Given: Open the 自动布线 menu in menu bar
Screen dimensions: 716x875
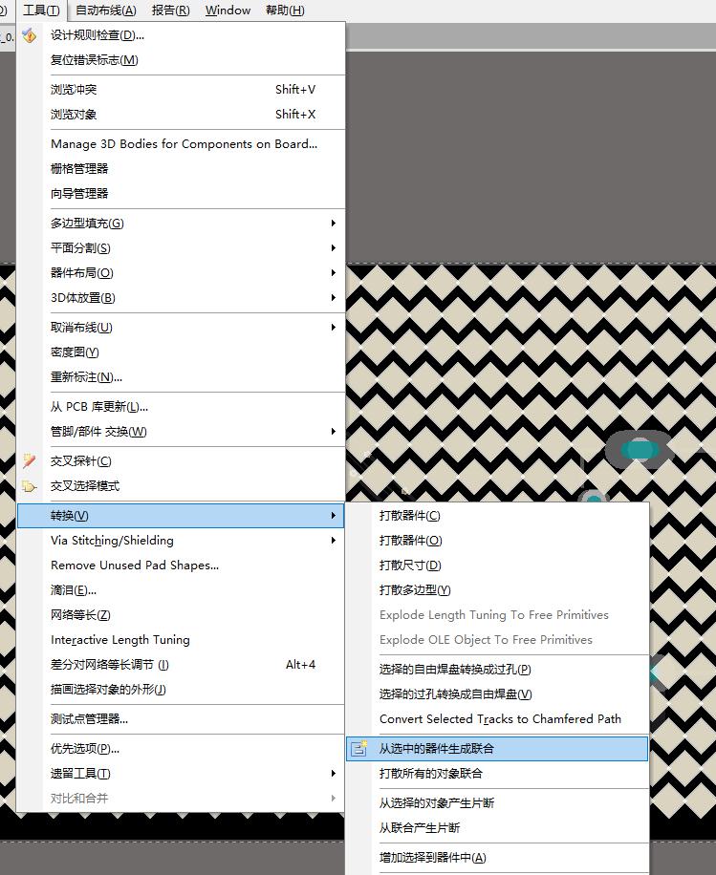Looking at the screenshot, I should (x=105, y=11).
